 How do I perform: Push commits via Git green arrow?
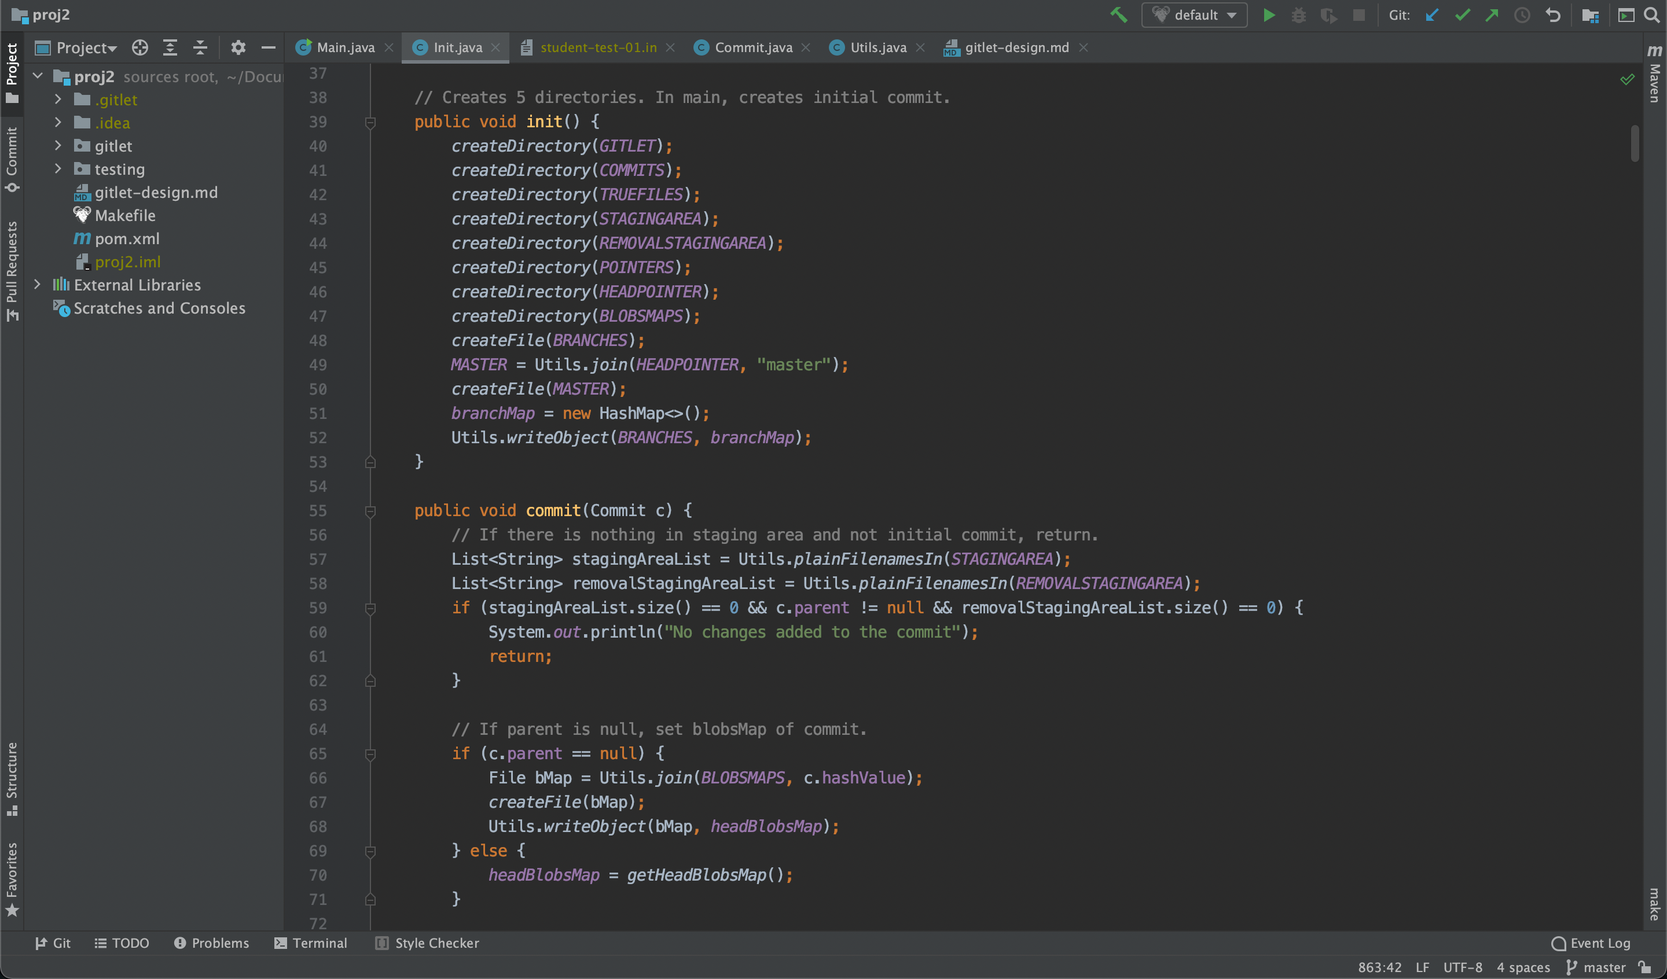point(1492,14)
